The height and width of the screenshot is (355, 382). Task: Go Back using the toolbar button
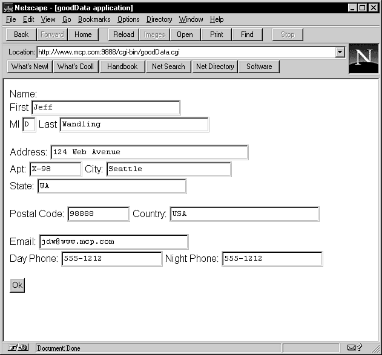point(21,34)
